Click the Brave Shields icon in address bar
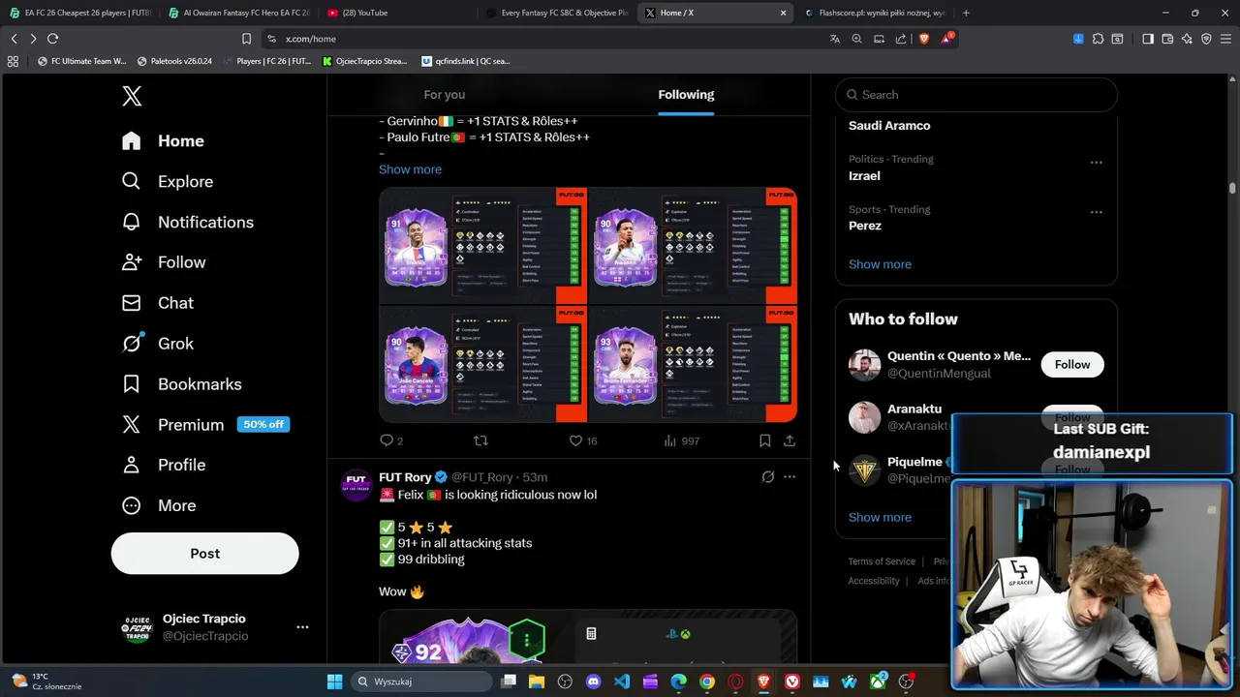 (923, 39)
